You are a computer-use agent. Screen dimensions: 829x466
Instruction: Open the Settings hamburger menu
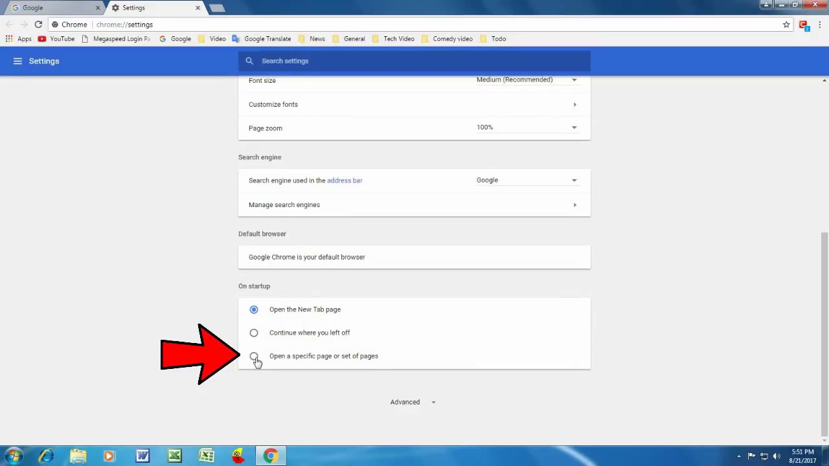tap(17, 61)
